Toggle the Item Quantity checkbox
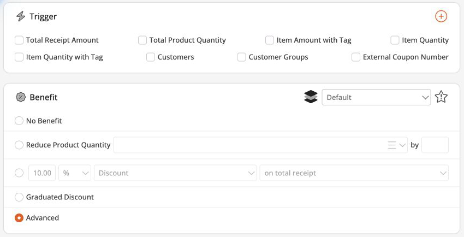 tap(395, 40)
